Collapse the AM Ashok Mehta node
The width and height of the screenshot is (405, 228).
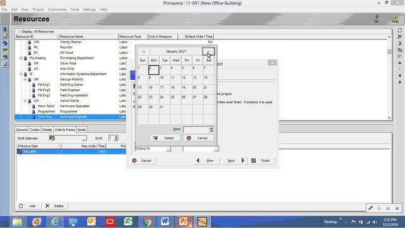[x=25, y=101]
